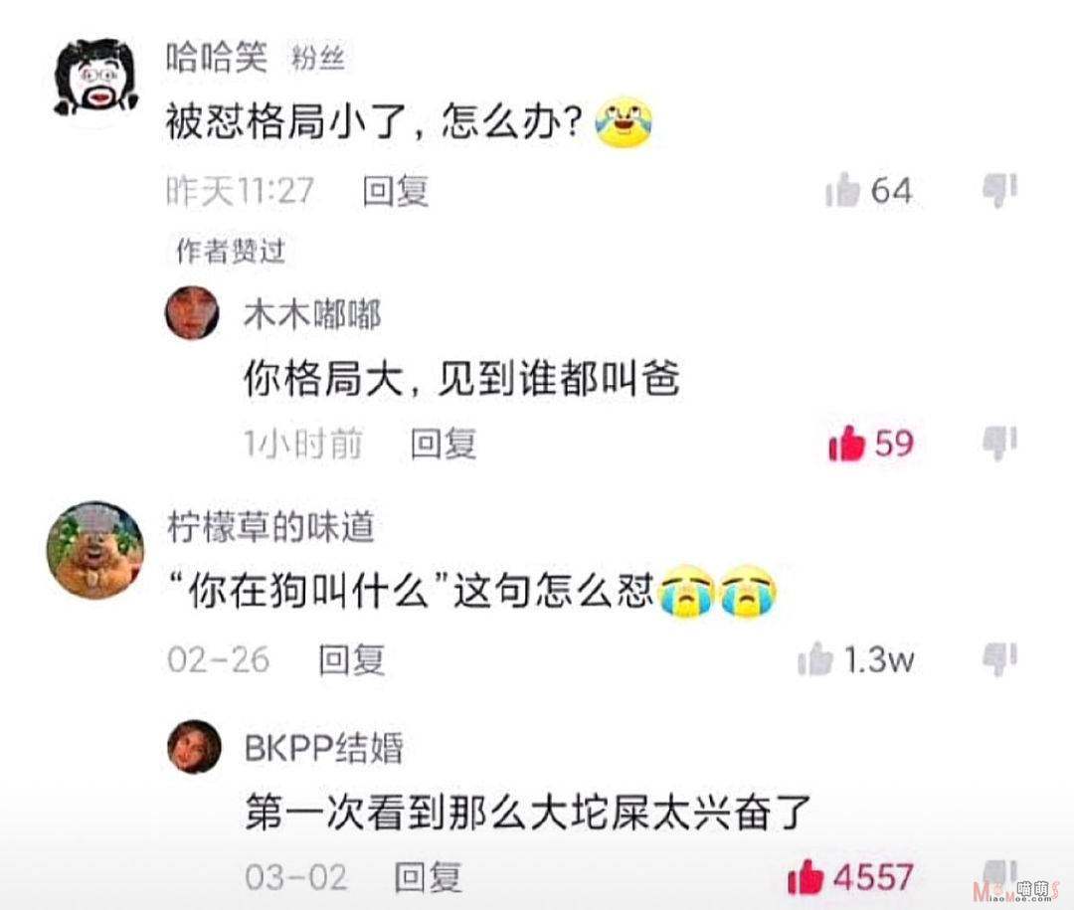The height and width of the screenshot is (910, 1074).
Task: Open 哈哈笑's profile avatar
Action: click(x=95, y=79)
